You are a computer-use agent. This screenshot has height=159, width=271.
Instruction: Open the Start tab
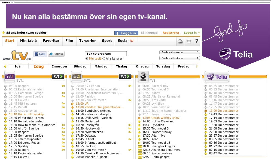[x=10, y=41]
